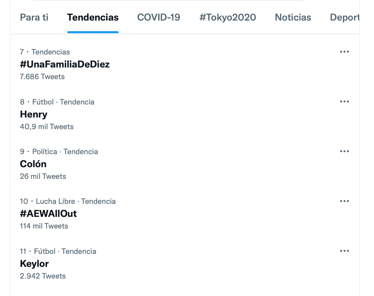View tweets about the Henry trend
The image size is (374, 296).
click(33, 114)
